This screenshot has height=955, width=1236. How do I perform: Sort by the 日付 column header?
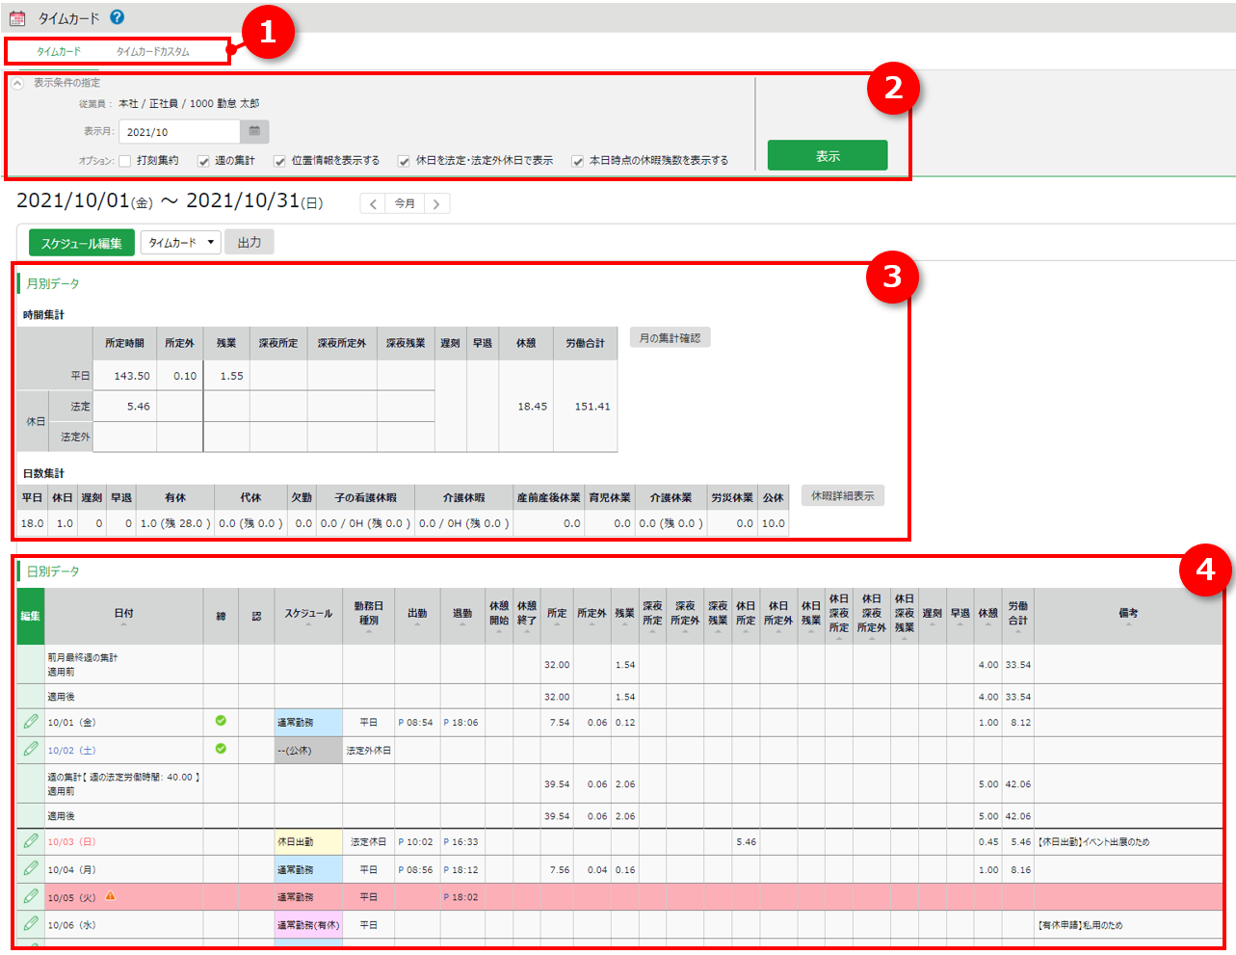(x=123, y=615)
